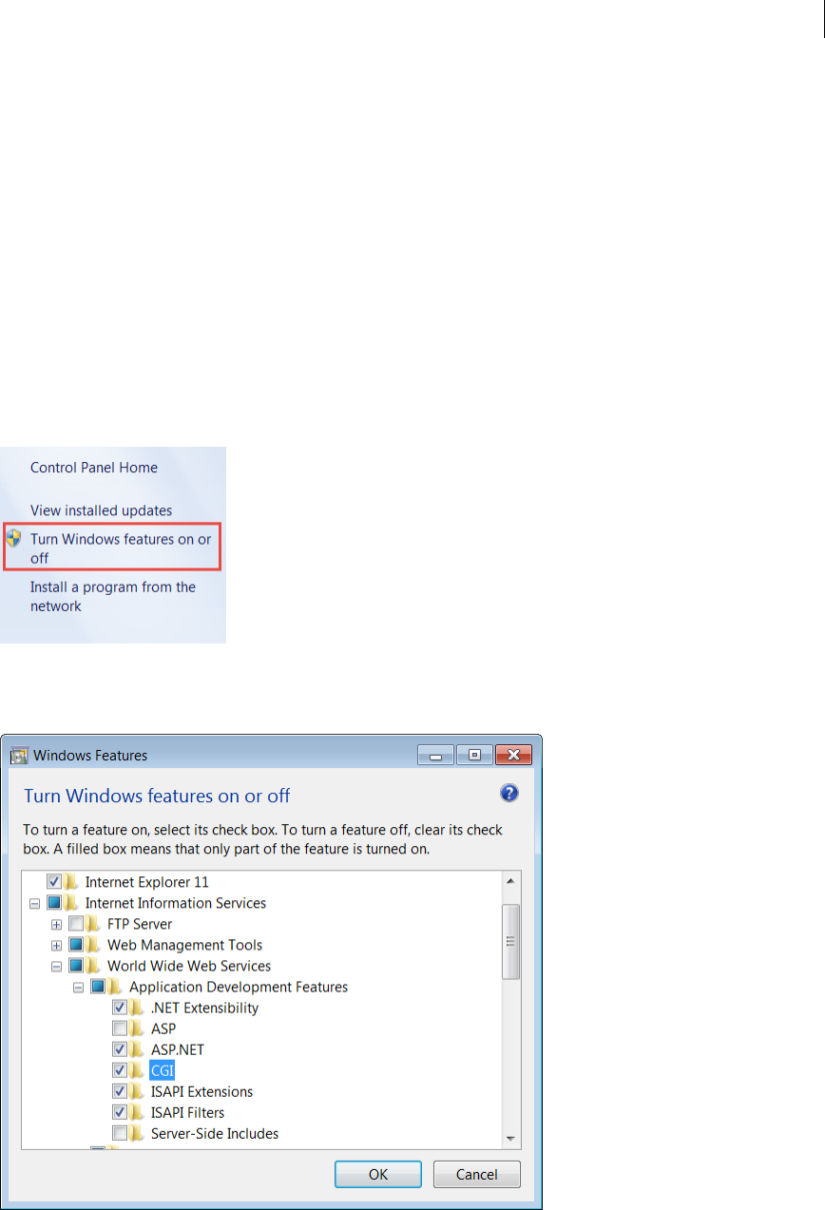The width and height of the screenshot is (825, 1210).
Task: Select FTP Server label
Action: pos(140,924)
